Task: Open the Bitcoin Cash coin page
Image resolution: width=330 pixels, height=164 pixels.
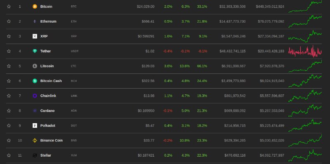Action: 51,81
